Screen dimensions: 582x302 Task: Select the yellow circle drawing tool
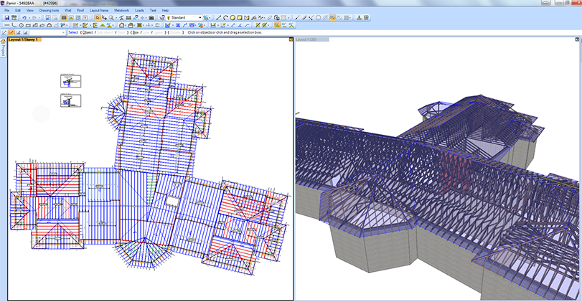(x=233, y=17)
